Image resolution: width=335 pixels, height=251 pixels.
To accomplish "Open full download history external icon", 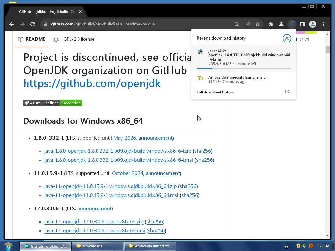I will pos(287,92).
